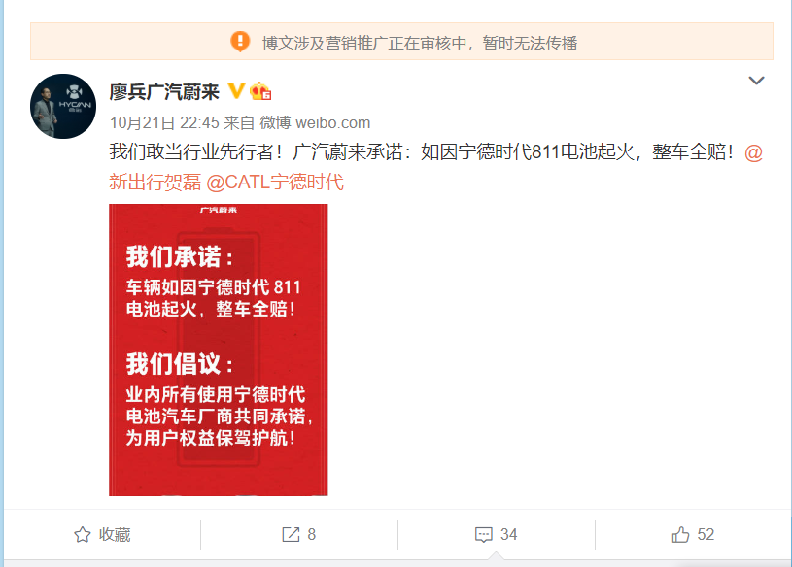Open the post options chevron menu
The width and height of the screenshot is (792, 567).
click(x=756, y=81)
